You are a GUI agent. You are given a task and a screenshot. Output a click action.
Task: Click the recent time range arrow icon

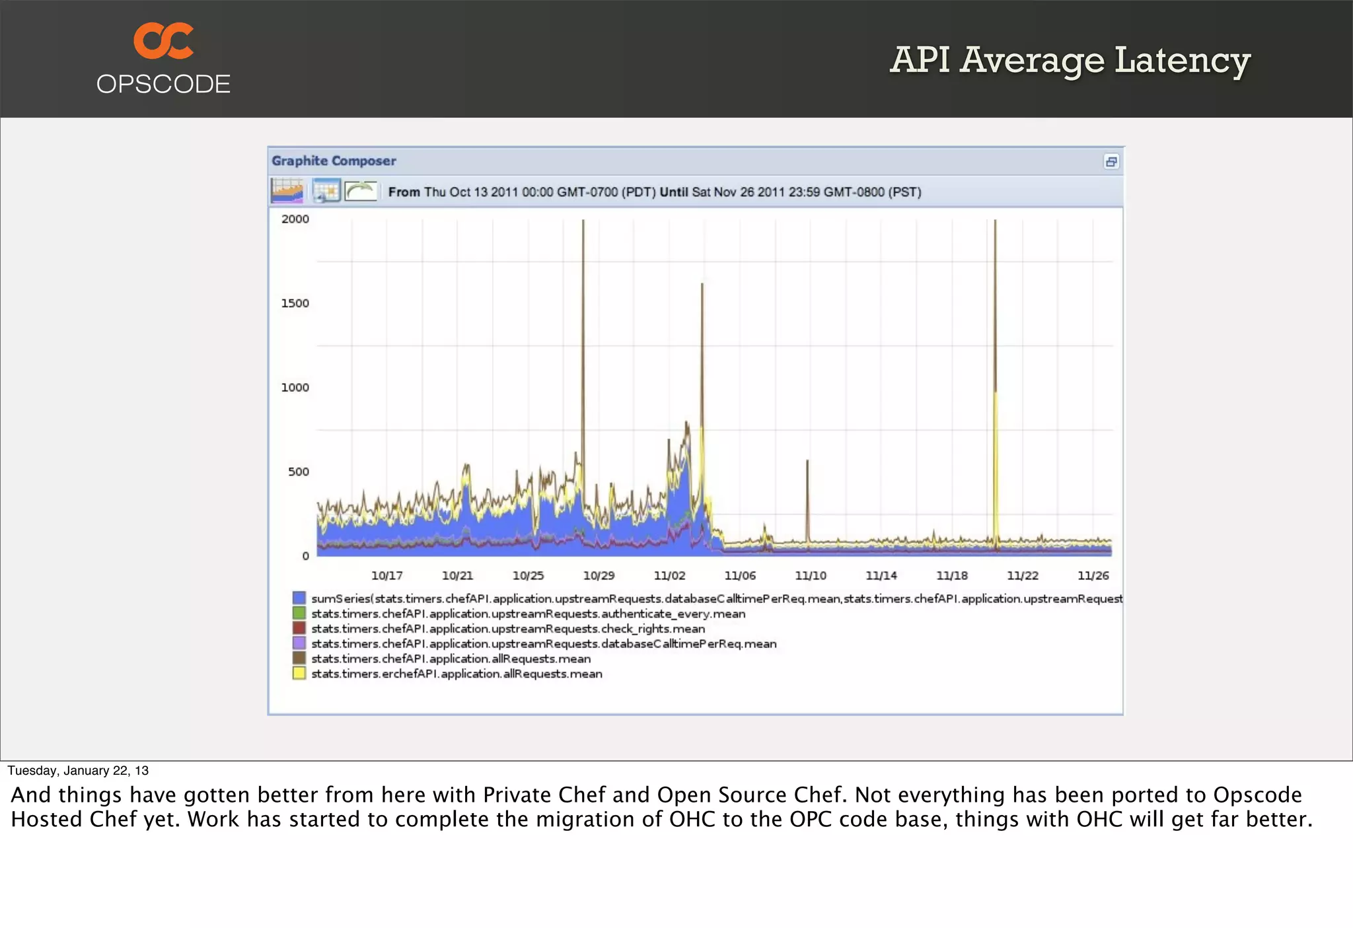click(361, 192)
